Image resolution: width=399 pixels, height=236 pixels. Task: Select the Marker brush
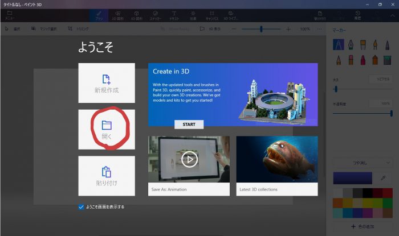click(x=339, y=44)
